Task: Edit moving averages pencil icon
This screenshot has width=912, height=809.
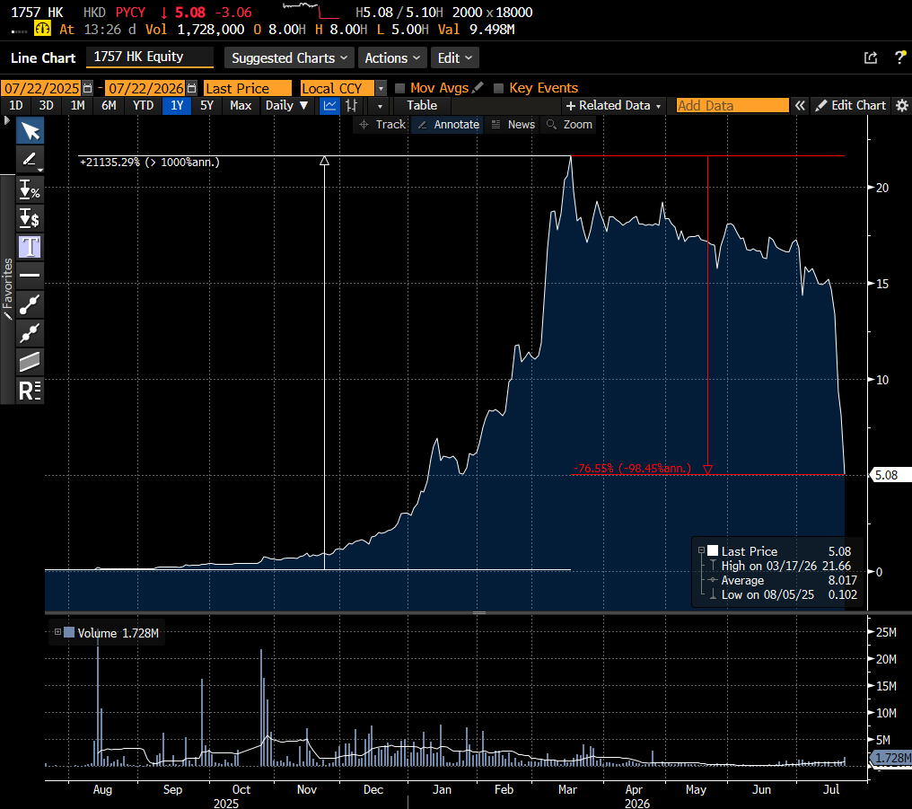Action: tap(478, 87)
